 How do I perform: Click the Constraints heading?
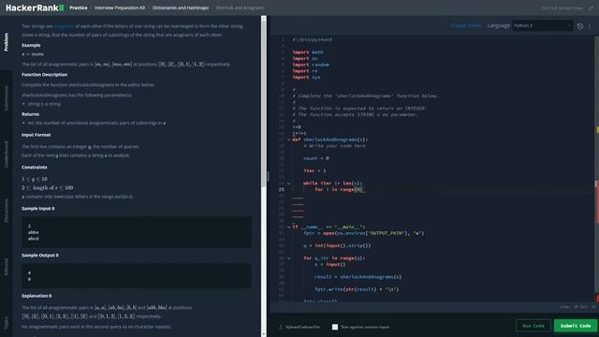[x=35, y=168]
